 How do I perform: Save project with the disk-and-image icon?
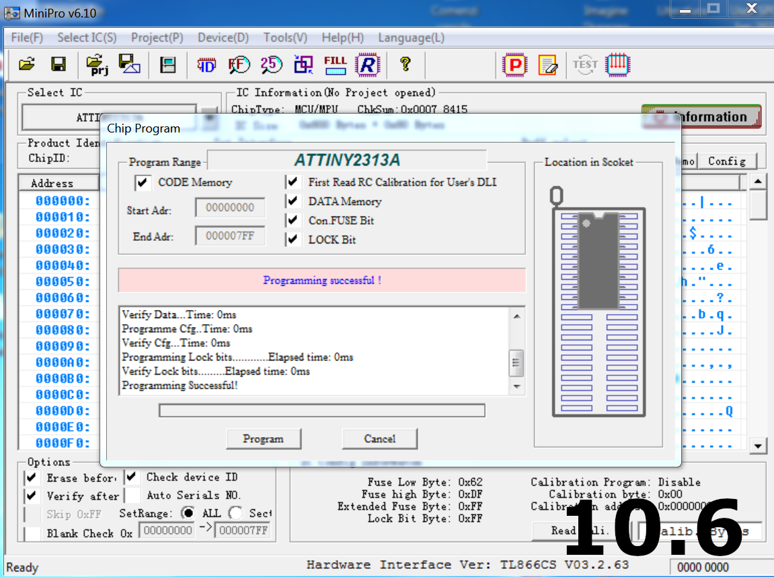click(129, 64)
